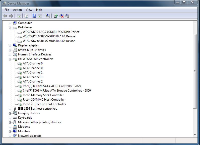Click the IEEE 1394 Bus host controllers icon

click(x=15, y=109)
